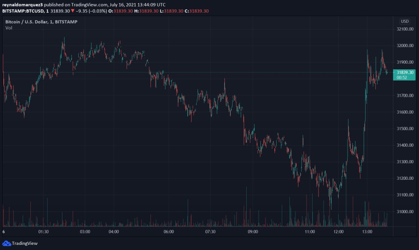Click the 31500.00 price axis label
The height and width of the screenshot is (250, 419).
(405, 128)
